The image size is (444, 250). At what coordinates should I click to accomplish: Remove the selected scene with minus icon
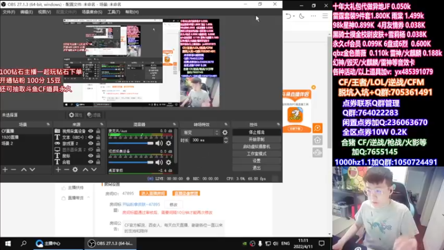point(13,169)
